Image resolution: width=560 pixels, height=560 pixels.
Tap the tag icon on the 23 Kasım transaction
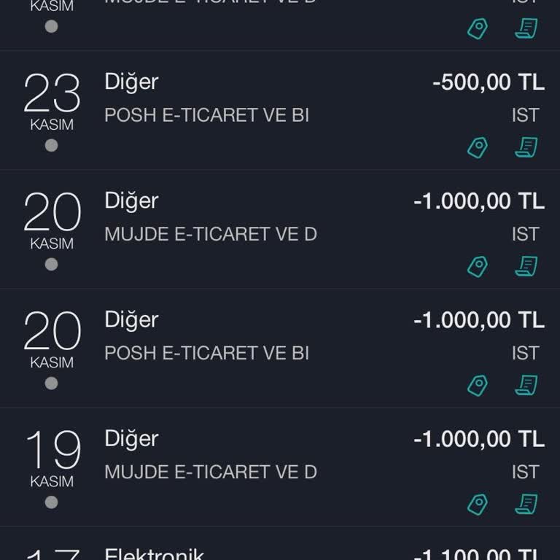tap(478, 148)
